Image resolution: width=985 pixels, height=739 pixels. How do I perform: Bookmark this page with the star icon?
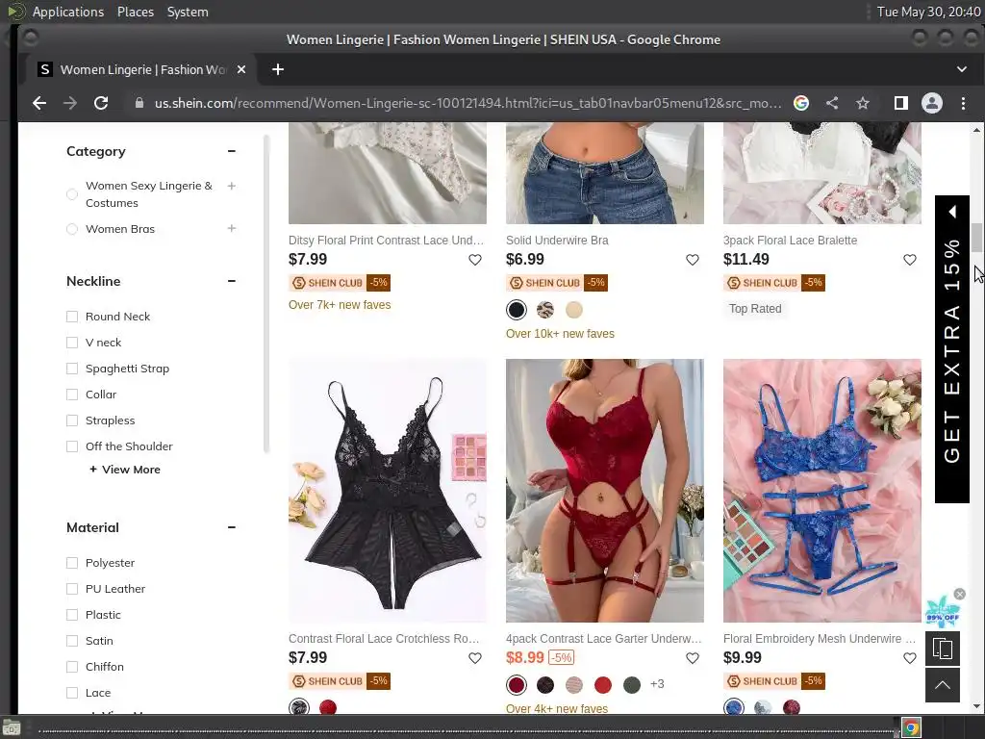coord(863,103)
